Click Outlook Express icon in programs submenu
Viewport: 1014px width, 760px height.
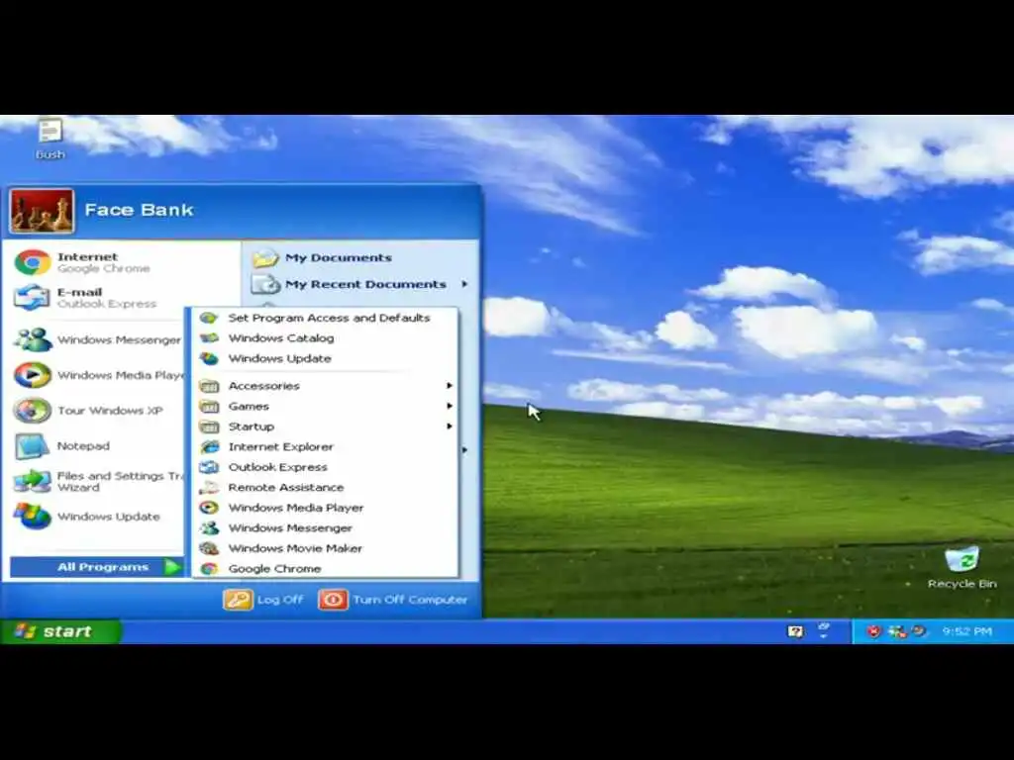pyautogui.click(x=209, y=467)
